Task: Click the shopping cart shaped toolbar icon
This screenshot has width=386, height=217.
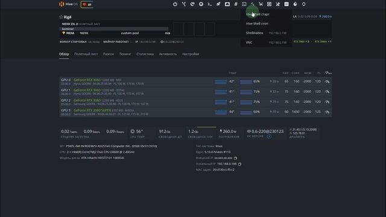Action: tap(261, 4)
